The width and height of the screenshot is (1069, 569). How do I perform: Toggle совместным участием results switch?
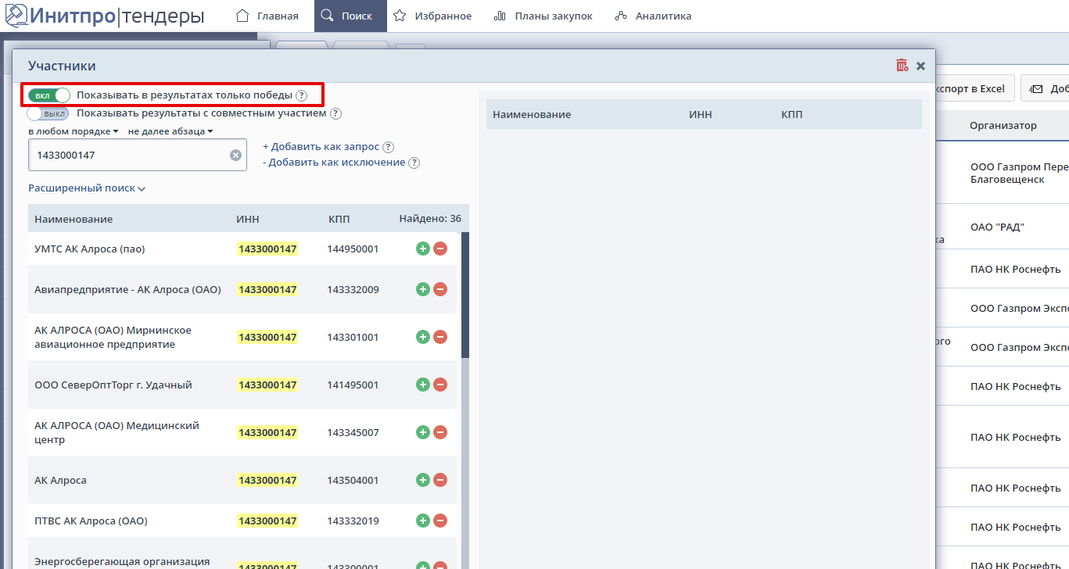pyautogui.click(x=48, y=113)
